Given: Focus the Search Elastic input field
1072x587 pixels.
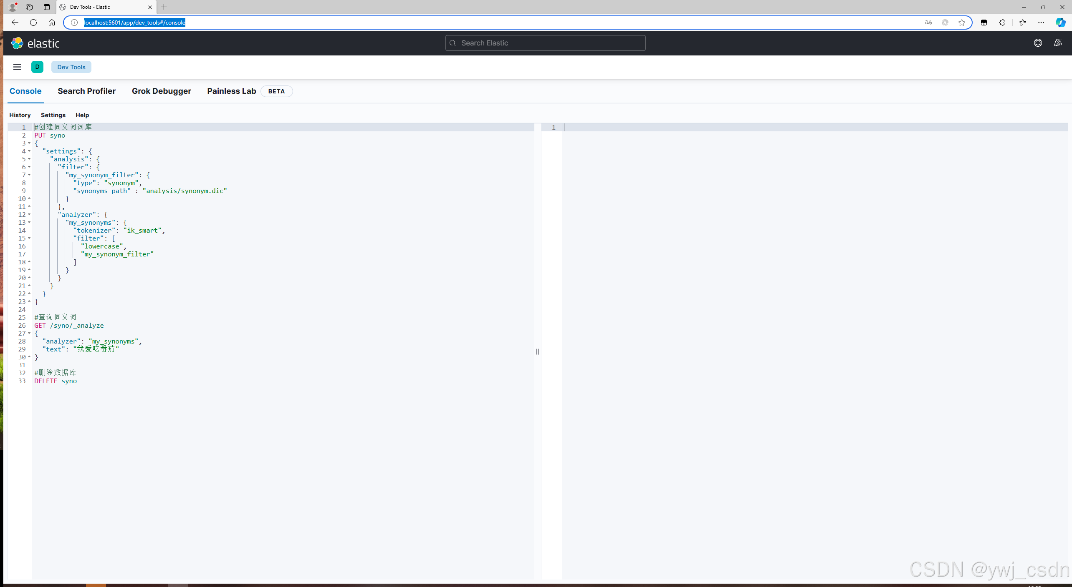Looking at the screenshot, I should point(545,43).
